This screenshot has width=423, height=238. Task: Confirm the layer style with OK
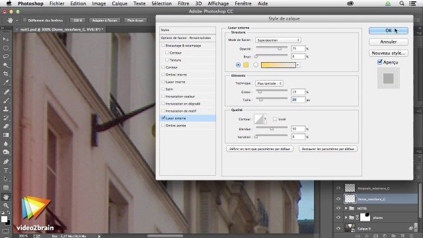click(x=389, y=30)
